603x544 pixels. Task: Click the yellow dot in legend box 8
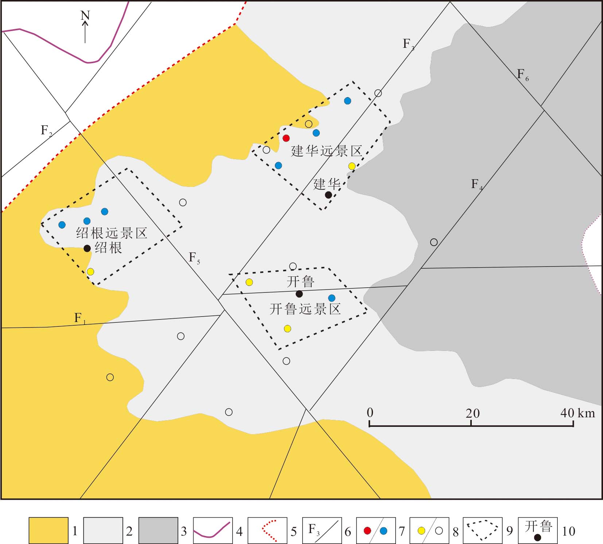(x=421, y=531)
